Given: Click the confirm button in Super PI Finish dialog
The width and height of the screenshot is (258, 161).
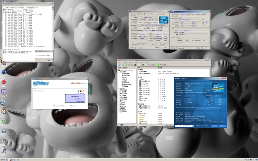Looking at the screenshot, I should click(x=49, y=60).
